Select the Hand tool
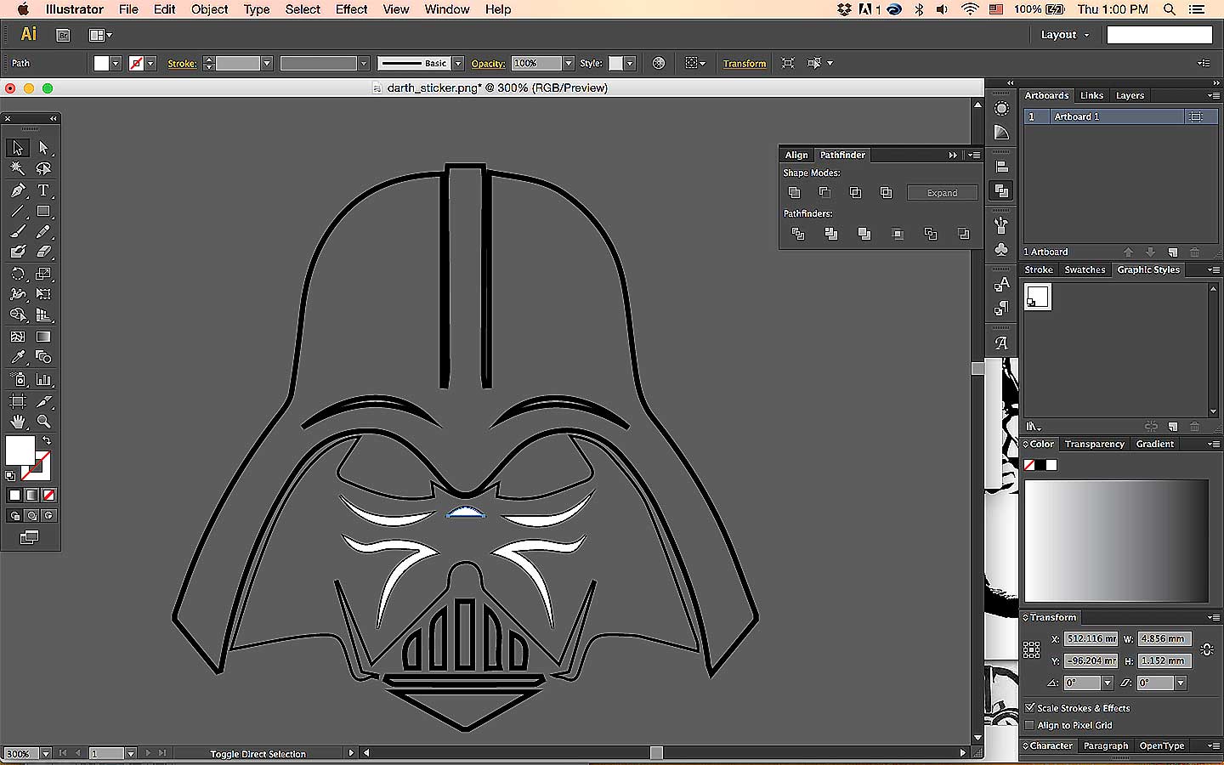Viewport: 1224px width, 765px height. [x=17, y=422]
